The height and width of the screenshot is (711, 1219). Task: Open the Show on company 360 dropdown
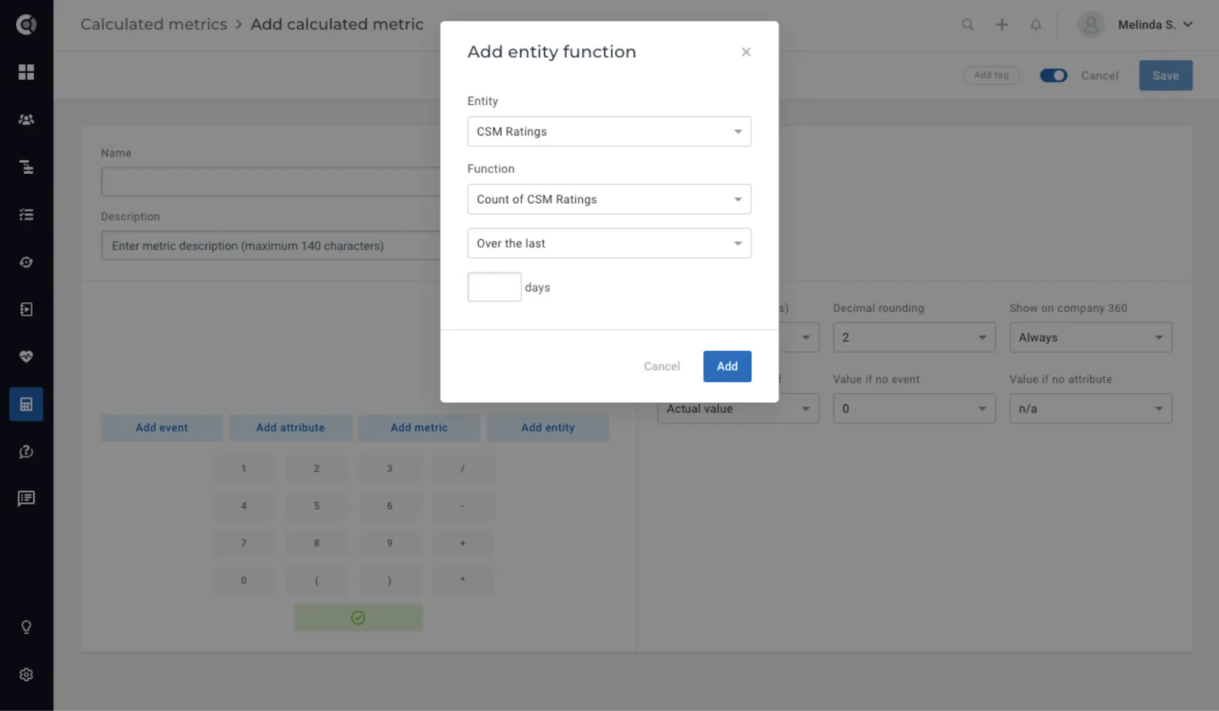(1090, 337)
